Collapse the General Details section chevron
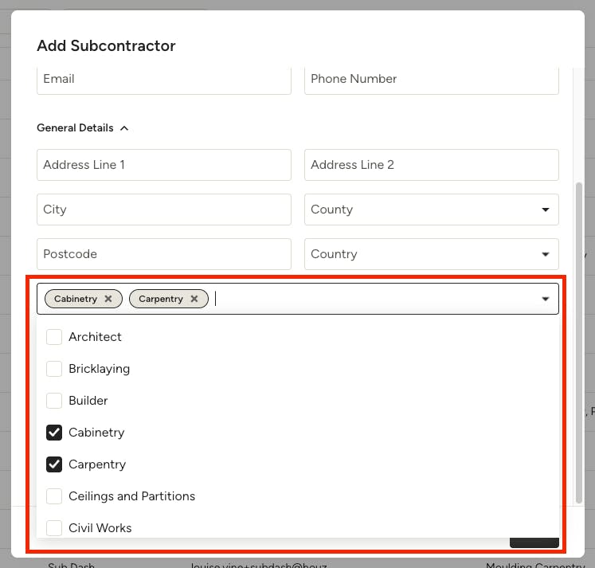Screen dimensions: 595x568 (124, 128)
